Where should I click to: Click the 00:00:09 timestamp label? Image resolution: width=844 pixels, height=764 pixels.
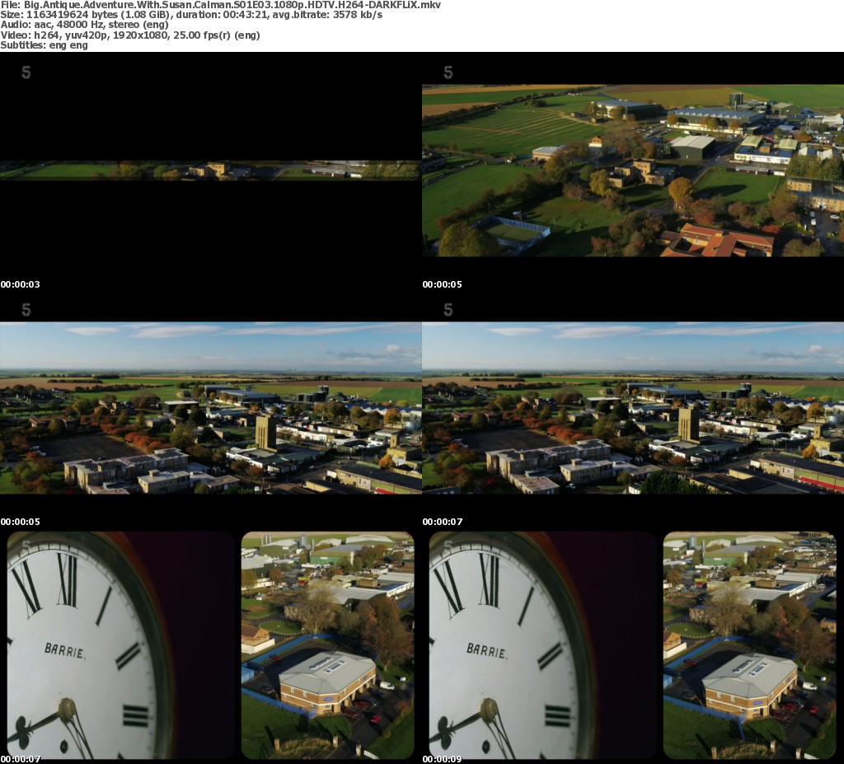[443, 758]
